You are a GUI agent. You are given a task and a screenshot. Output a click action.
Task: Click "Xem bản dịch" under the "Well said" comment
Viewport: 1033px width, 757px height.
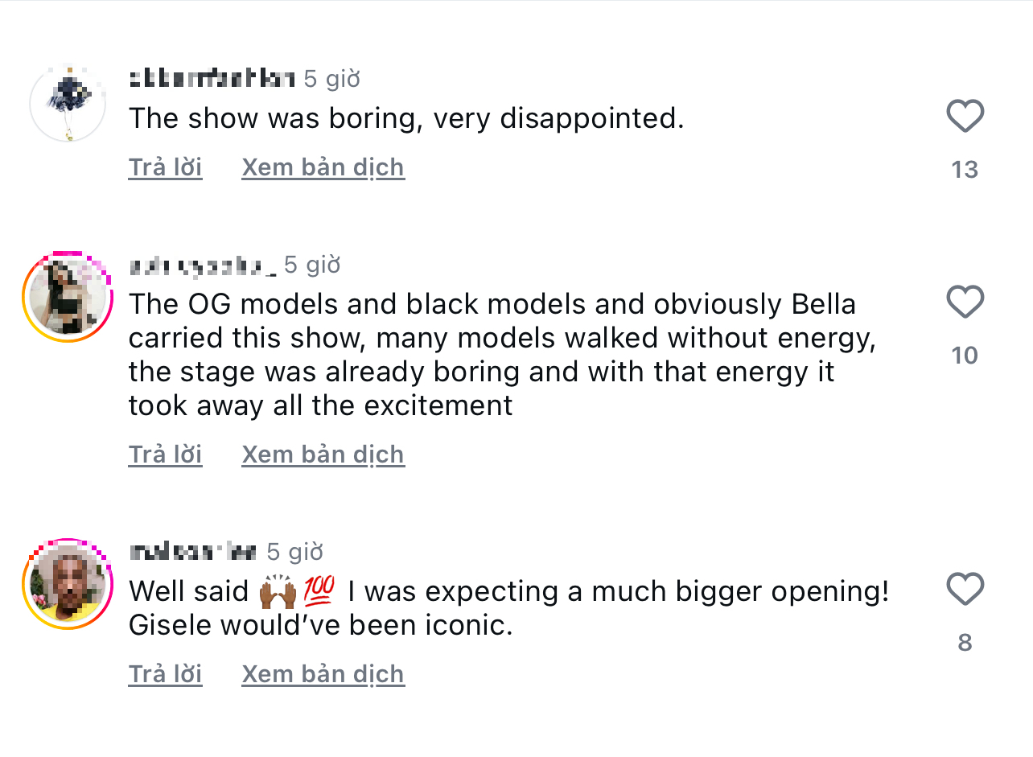(x=323, y=674)
